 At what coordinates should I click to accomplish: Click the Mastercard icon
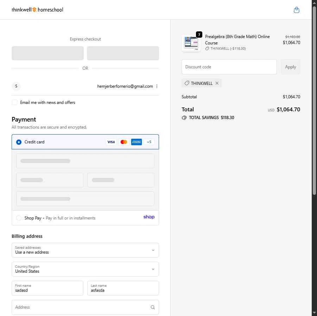pos(124,142)
